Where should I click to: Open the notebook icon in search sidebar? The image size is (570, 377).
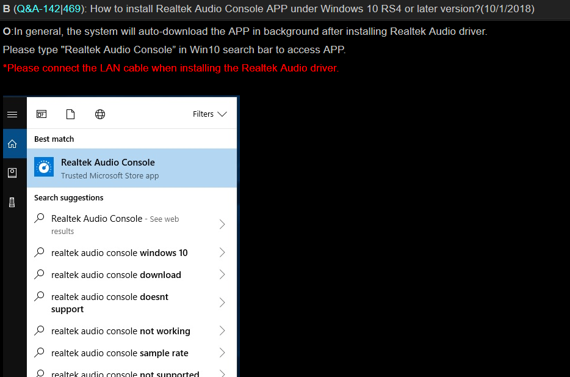click(12, 173)
